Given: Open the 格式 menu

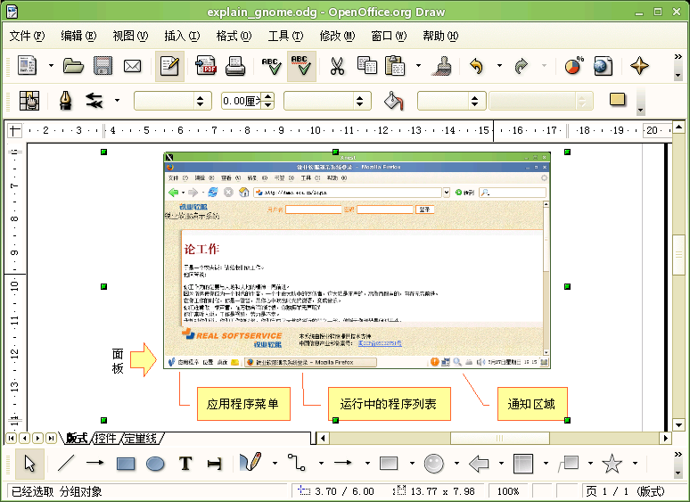Looking at the screenshot, I should pyautogui.click(x=232, y=36).
